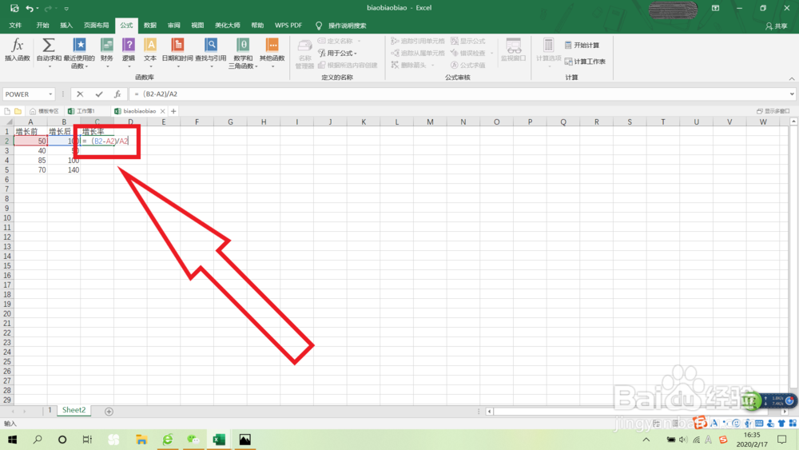The height and width of the screenshot is (450, 799).
Task: Open the 日期和时间 date and time functions
Action: pyautogui.click(x=177, y=53)
